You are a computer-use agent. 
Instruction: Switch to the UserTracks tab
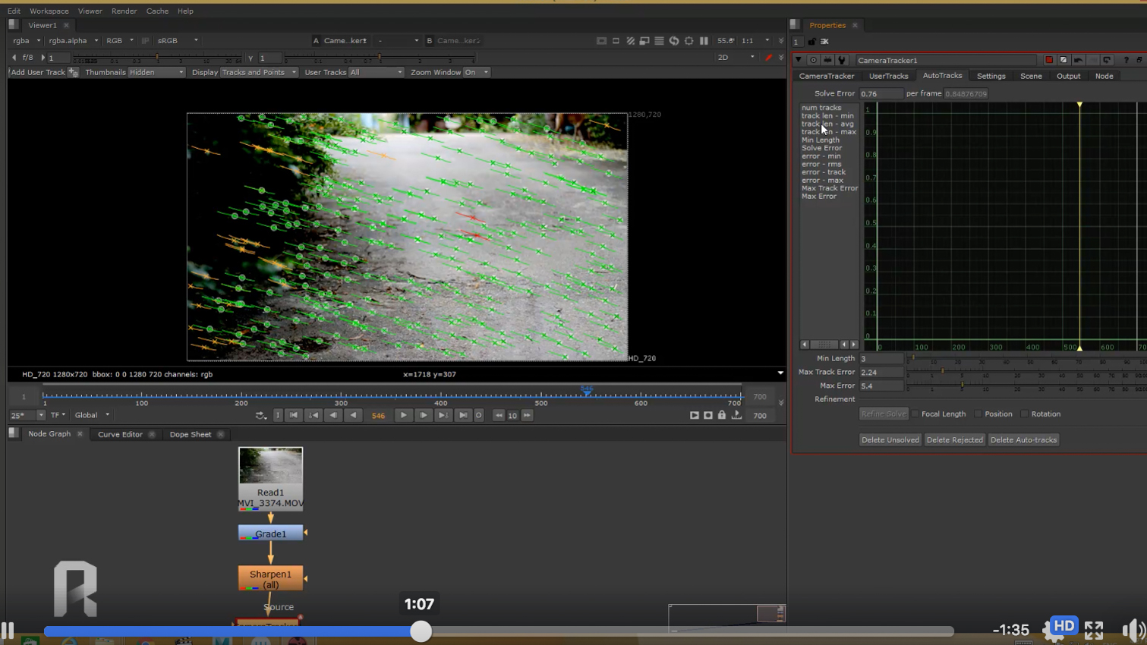coord(888,76)
